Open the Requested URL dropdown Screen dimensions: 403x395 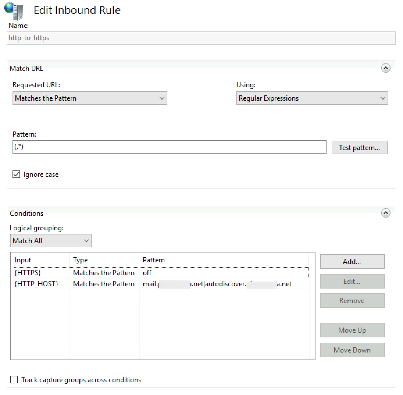[90, 98]
